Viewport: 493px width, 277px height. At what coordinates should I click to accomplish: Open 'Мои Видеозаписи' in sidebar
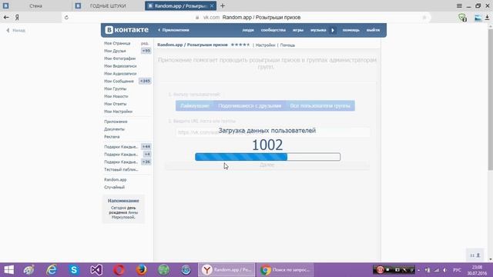[120, 66]
